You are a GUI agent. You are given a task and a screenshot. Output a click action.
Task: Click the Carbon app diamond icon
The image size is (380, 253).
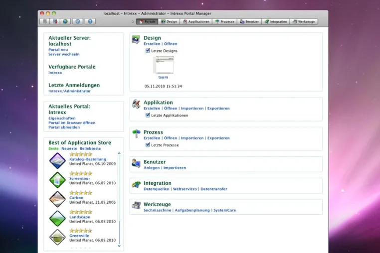coord(57,199)
